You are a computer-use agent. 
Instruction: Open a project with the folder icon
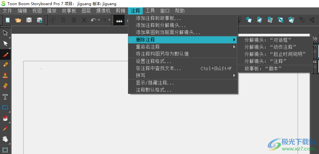point(18,20)
